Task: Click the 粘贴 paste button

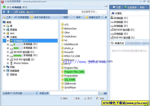Action: [x=100, y=98]
